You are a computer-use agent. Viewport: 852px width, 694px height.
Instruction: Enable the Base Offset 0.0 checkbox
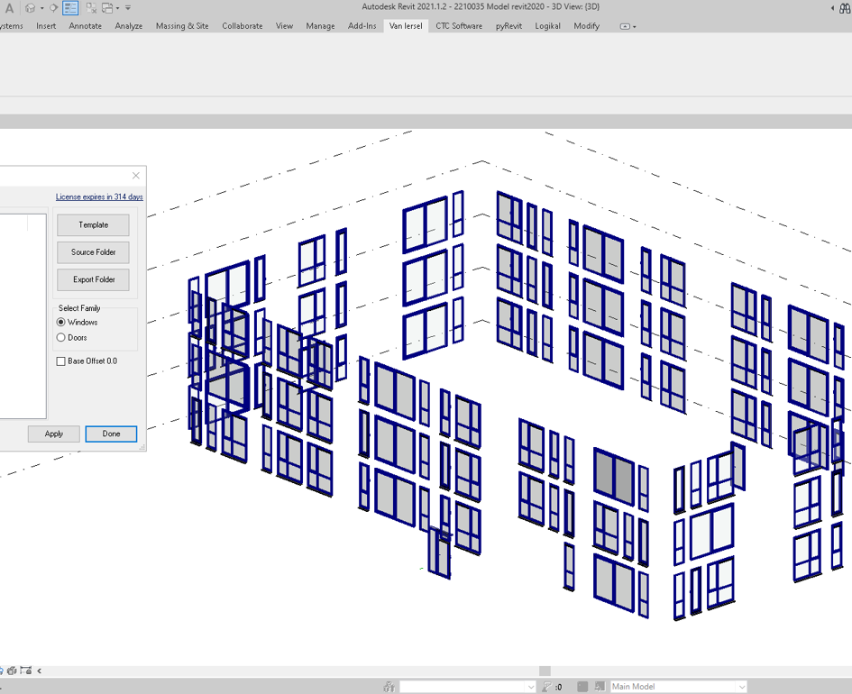(x=61, y=361)
